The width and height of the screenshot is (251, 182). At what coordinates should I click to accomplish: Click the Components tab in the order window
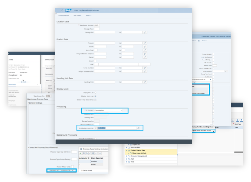pos(49,74)
